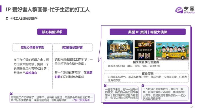Click the slide title IP 爱好者人群画像
The width and height of the screenshot is (201, 112).
pos(27,10)
